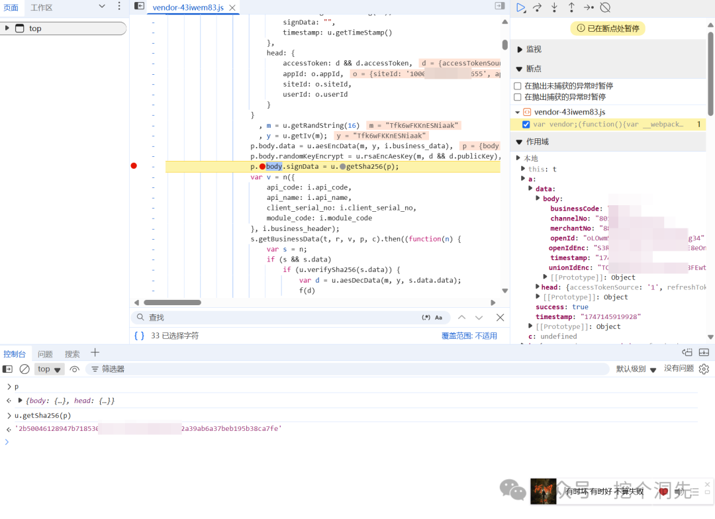Deactivate breakpoints with the crossed icon
Viewport: 715px width, 519px height.
point(605,7)
